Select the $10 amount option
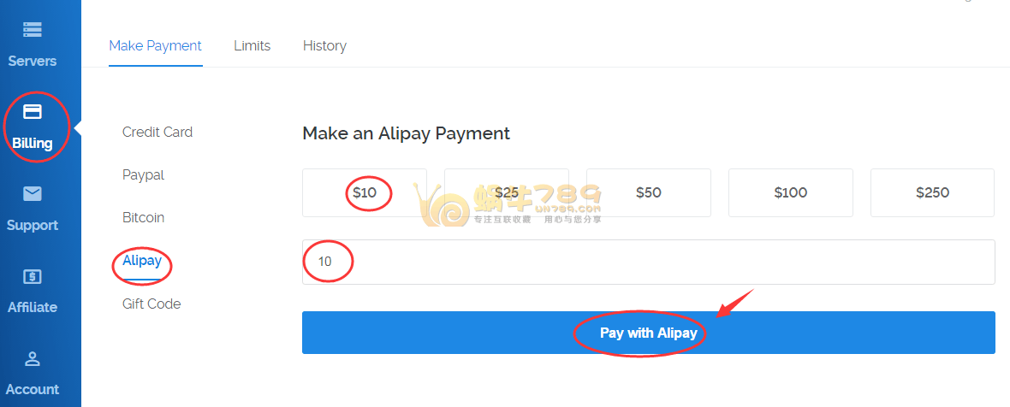Image resolution: width=1010 pixels, height=407 pixels. (x=365, y=193)
